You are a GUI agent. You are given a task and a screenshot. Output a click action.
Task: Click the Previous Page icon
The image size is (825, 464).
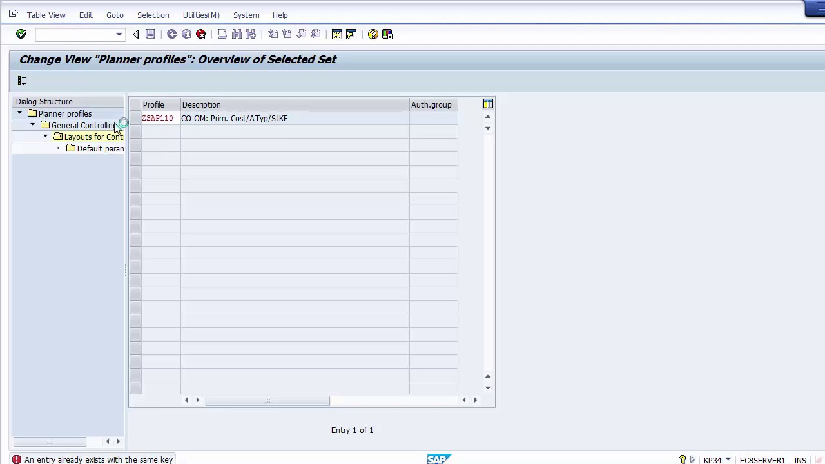coord(287,34)
